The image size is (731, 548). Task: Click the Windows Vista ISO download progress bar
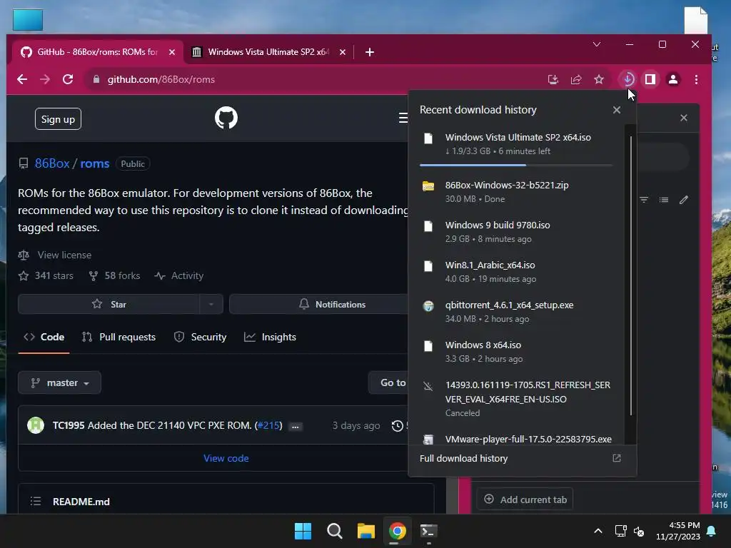pyautogui.click(x=515, y=165)
